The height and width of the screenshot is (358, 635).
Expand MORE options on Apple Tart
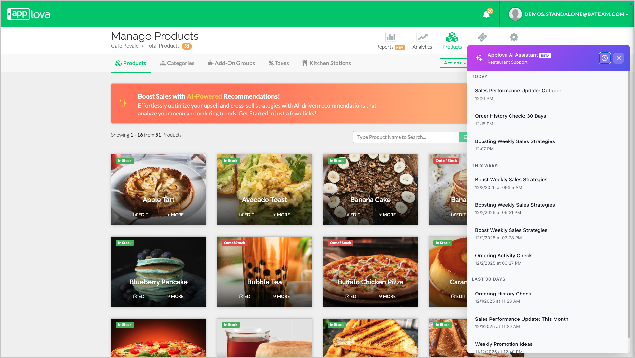click(x=175, y=215)
